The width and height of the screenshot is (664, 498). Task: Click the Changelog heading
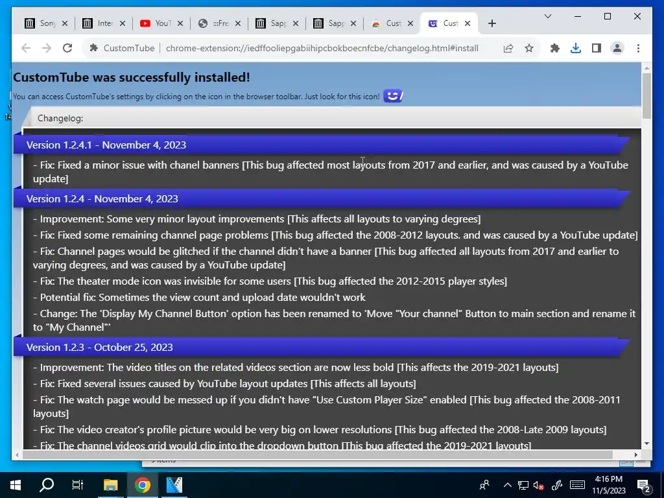60,118
